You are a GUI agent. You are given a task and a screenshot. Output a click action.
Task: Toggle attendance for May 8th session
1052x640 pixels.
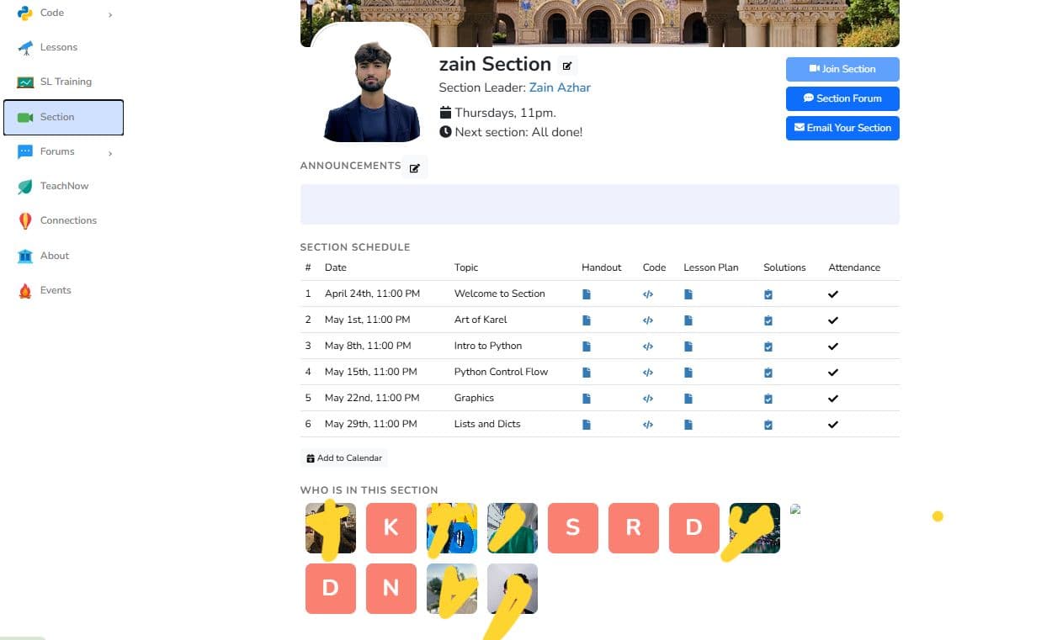tap(833, 346)
